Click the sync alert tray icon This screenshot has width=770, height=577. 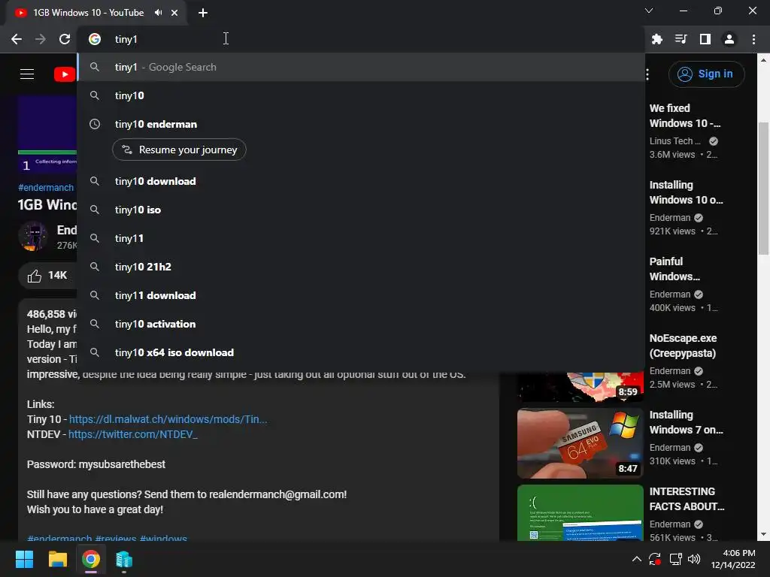[655, 559]
